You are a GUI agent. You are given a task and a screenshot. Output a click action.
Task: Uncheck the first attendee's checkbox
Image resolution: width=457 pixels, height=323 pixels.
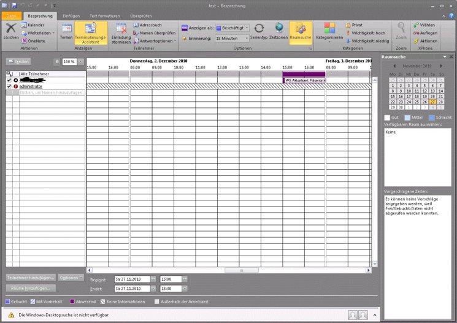pyautogui.click(x=9, y=80)
